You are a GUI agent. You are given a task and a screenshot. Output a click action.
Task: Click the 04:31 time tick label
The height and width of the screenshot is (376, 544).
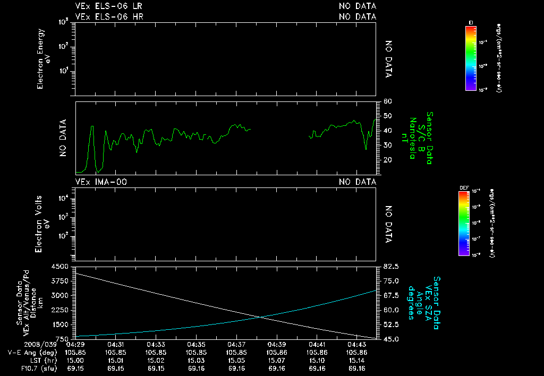(115, 345)
